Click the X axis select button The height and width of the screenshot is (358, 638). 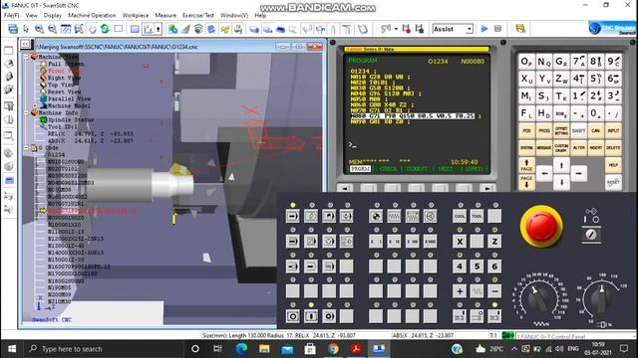click(x=460, y=242)
